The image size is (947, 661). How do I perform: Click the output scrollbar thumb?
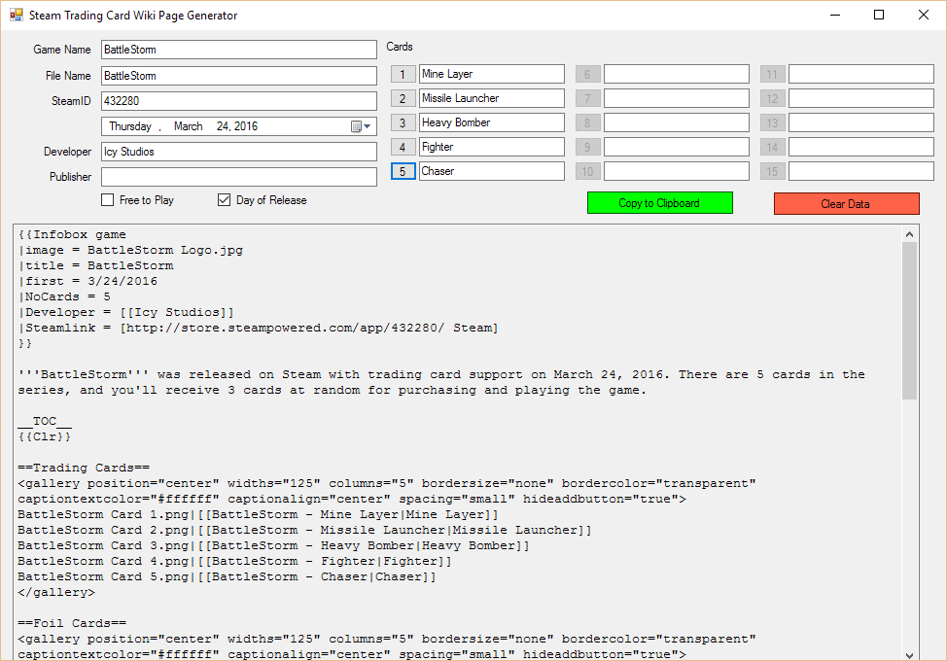point(909,321)
